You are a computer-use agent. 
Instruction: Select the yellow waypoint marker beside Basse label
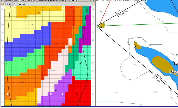pyautogui.click(x=169, y=71)
